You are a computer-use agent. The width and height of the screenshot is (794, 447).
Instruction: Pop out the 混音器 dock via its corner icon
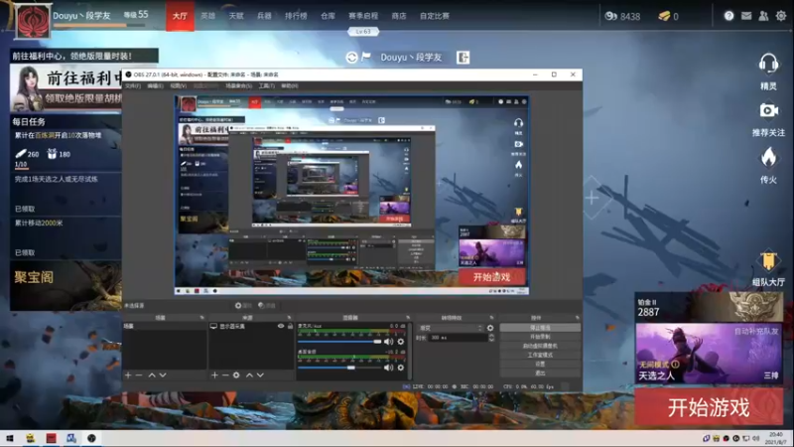coord(408,318)
